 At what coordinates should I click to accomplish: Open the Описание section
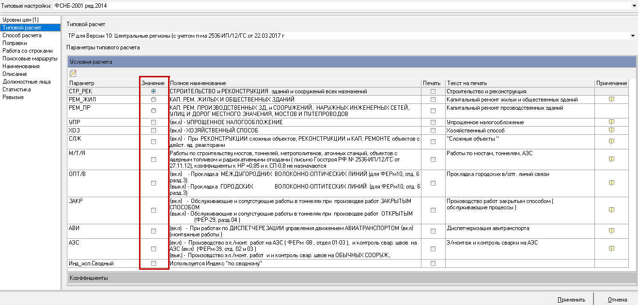15,74
